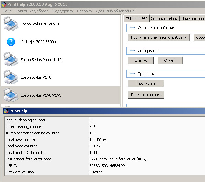Screen dimensions: 205x182
Task: Click the Прокачка чернил button
Action: pos(146,95)
